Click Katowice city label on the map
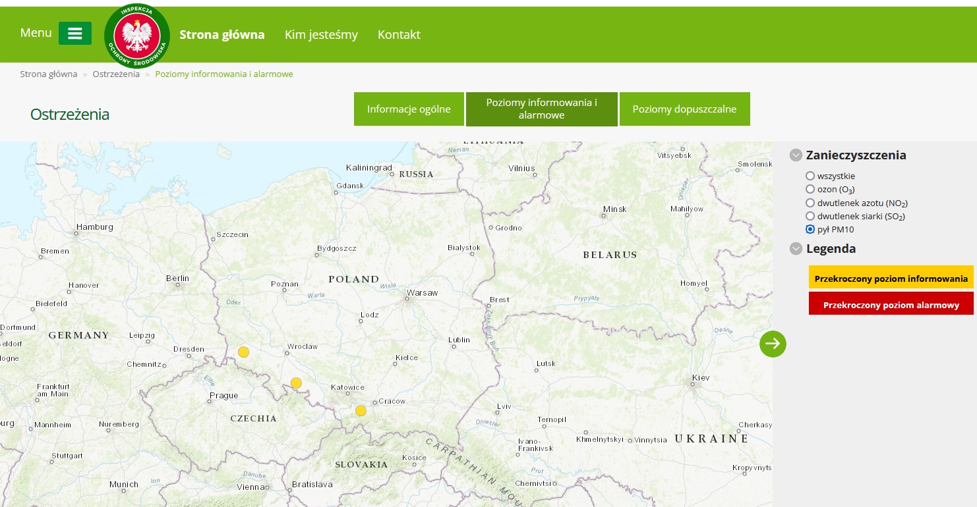 click(347, 387)
